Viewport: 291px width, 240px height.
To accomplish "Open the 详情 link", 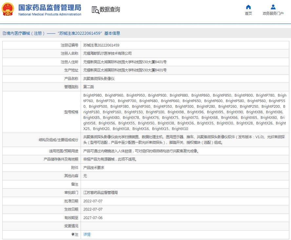I will click(87, 234).
